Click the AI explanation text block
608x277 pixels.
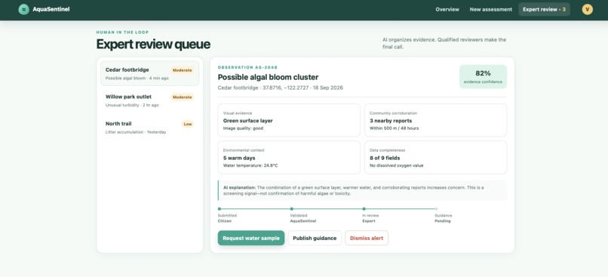362,190
